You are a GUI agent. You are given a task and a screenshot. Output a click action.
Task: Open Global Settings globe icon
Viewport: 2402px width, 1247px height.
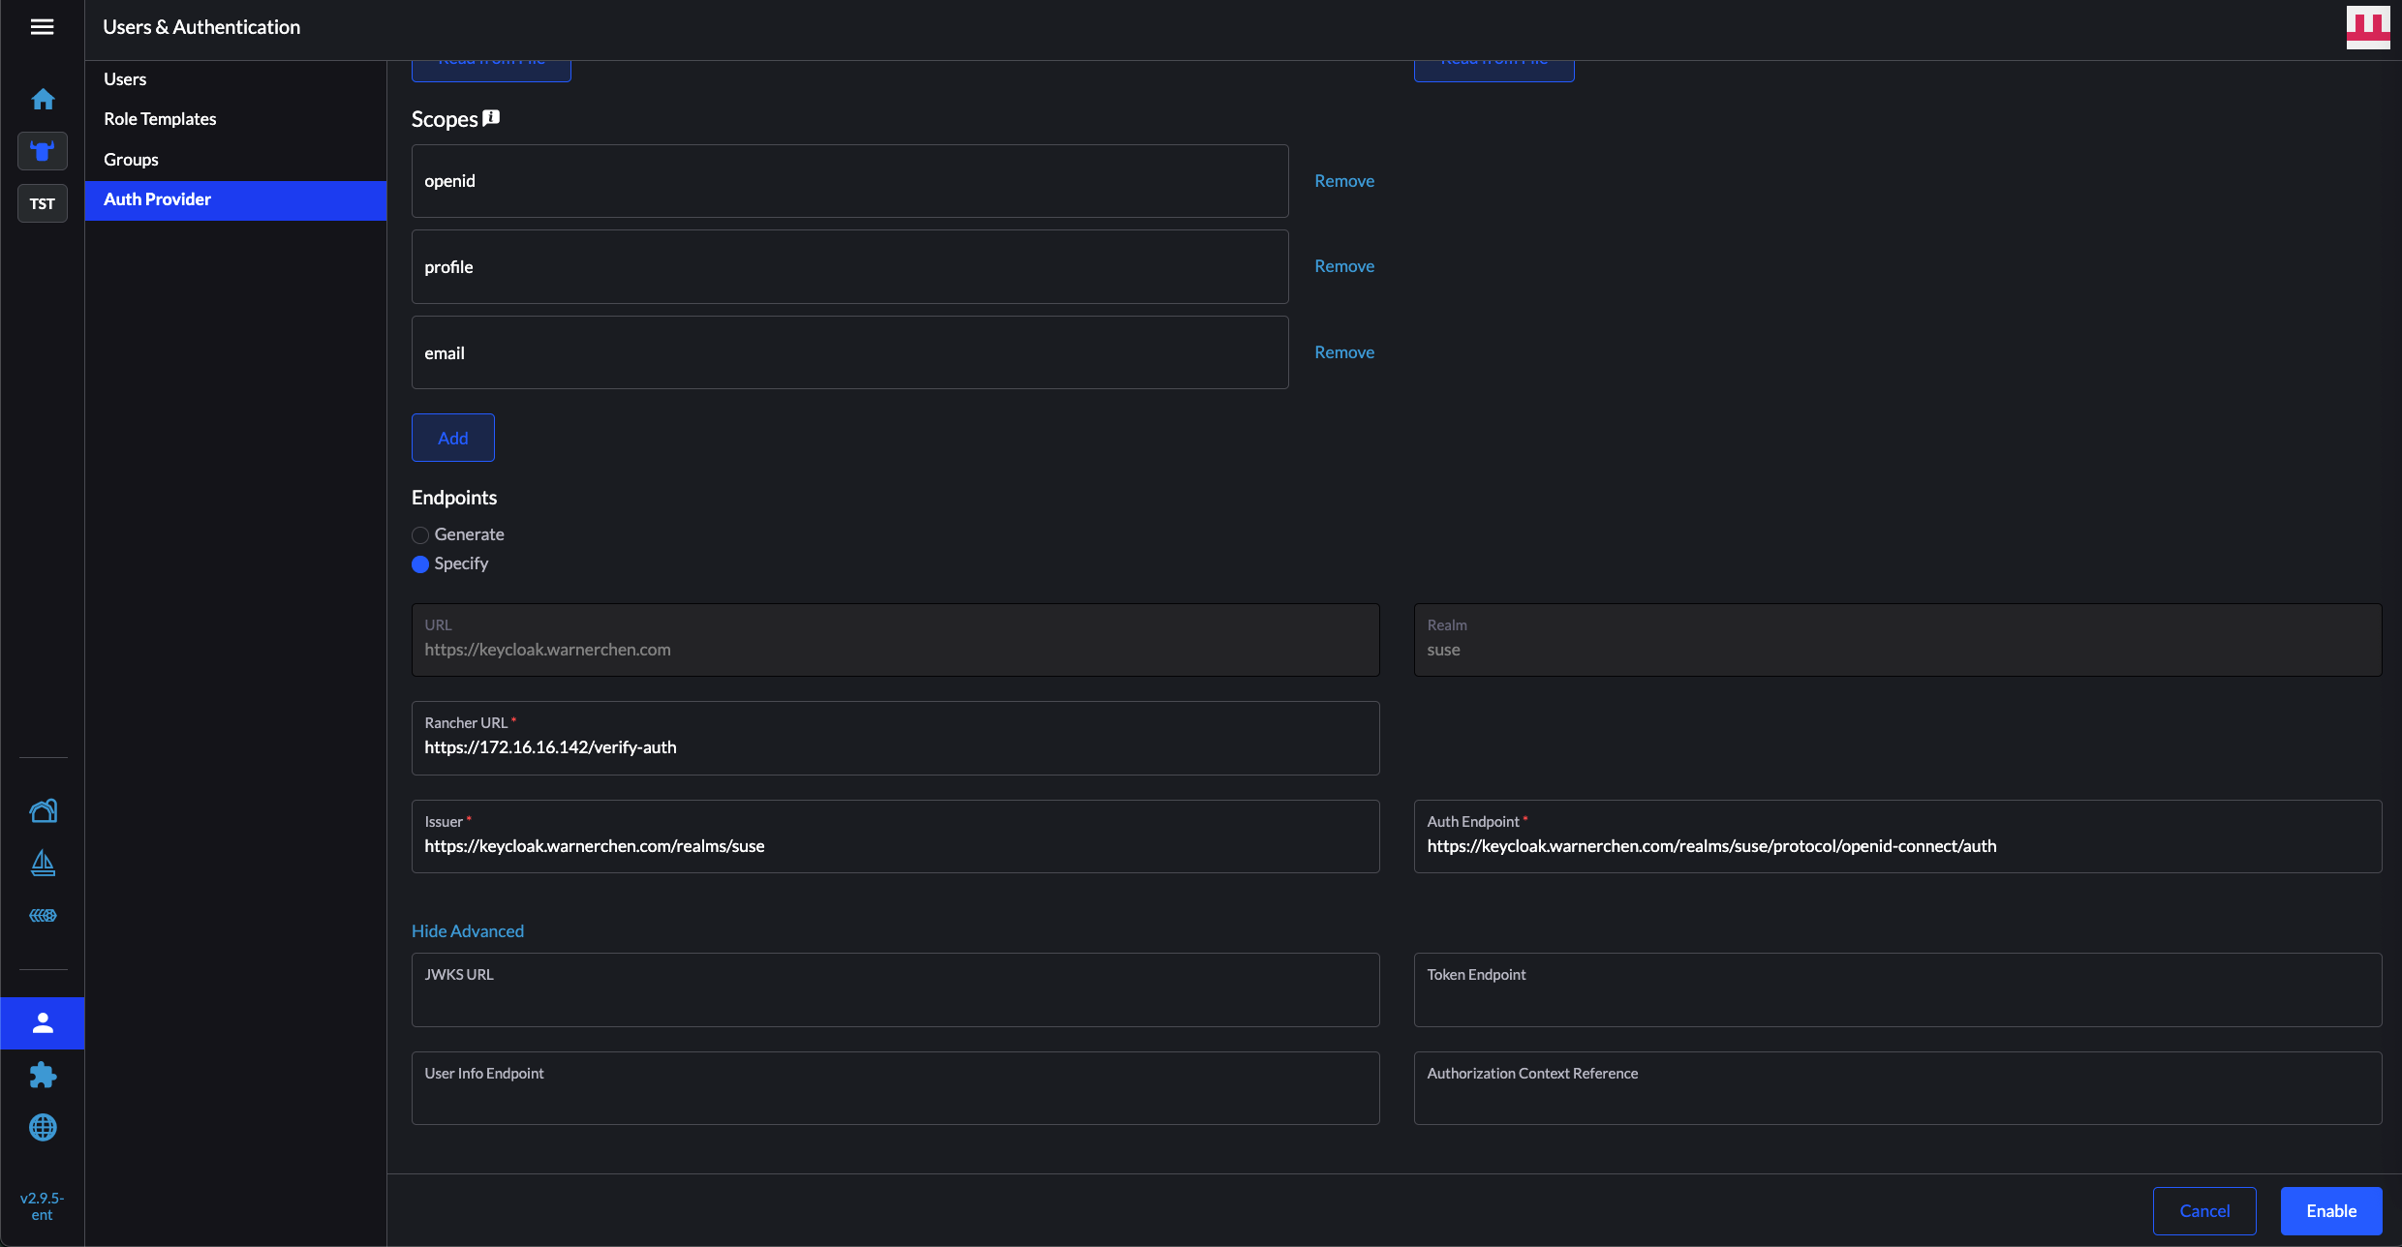pyautogui.click(x=43, y=1127)
